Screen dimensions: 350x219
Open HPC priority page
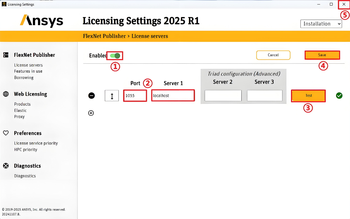point(26,150)
